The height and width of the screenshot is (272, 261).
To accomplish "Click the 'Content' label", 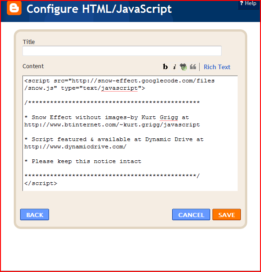I will click(x=33, y=66).
